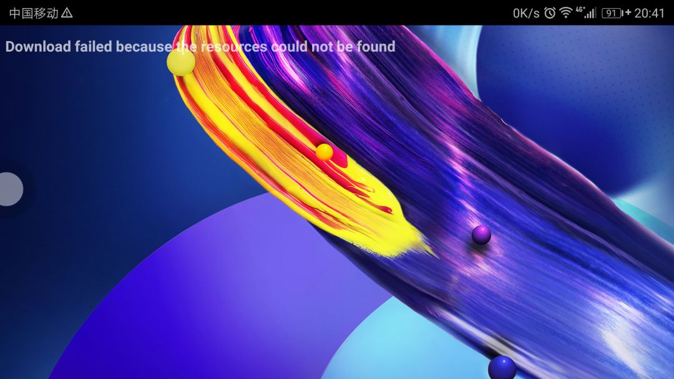This screenshot has width=674, height=379.
Task: Tap the floating assistive ball on left edge
Action: point(11,189)
